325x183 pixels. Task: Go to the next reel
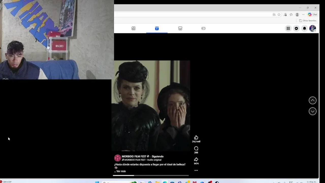[x=313, y=111]
